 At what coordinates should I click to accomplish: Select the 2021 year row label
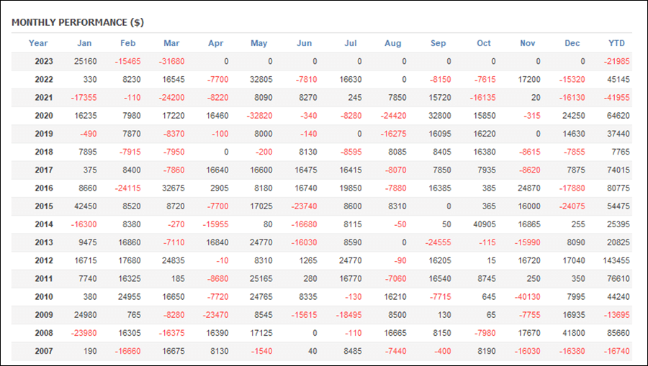click(44, 98)
